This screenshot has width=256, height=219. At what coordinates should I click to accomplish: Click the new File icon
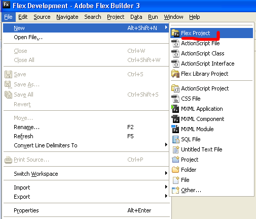(176, 180)
